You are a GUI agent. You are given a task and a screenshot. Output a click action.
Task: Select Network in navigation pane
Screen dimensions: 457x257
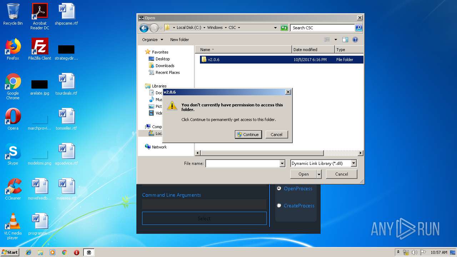(159, 147)
